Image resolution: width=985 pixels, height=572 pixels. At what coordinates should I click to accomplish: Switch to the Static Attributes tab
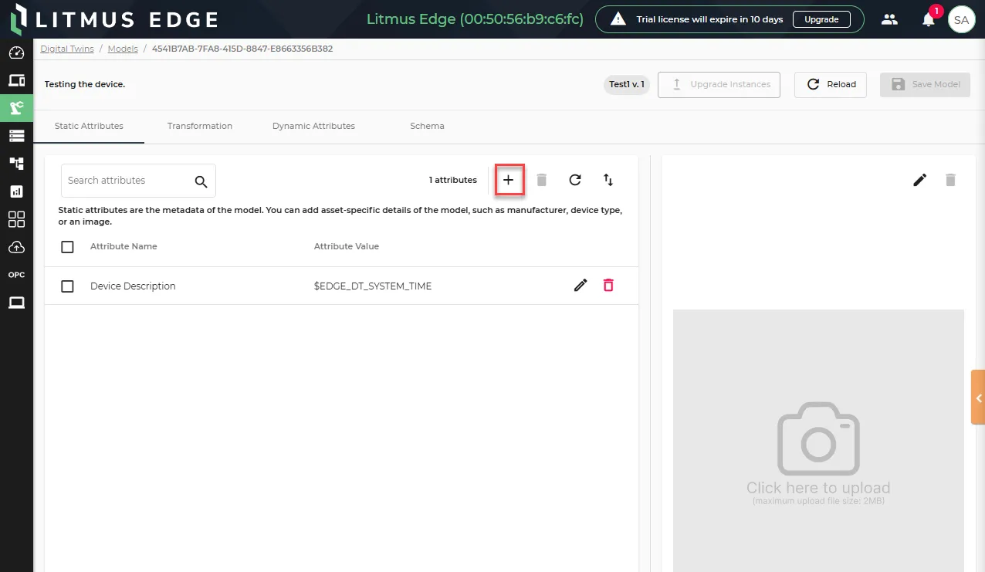tap(89, 127)
